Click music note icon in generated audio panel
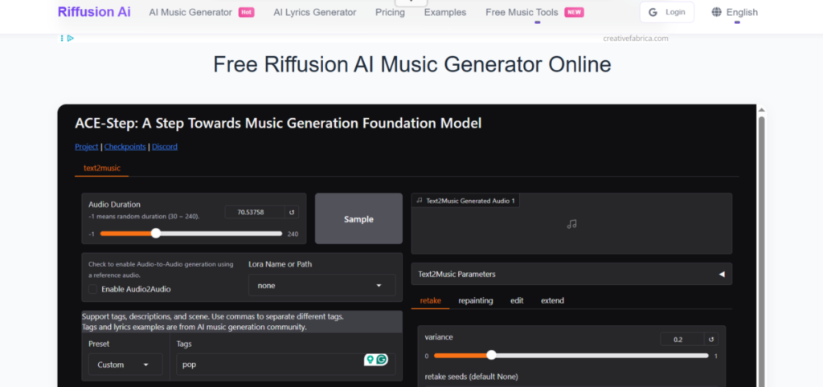The image size is (823, 387). [571, 224]
